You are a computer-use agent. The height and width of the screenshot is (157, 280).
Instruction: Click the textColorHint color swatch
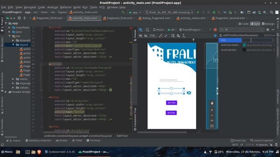point(244,50)
